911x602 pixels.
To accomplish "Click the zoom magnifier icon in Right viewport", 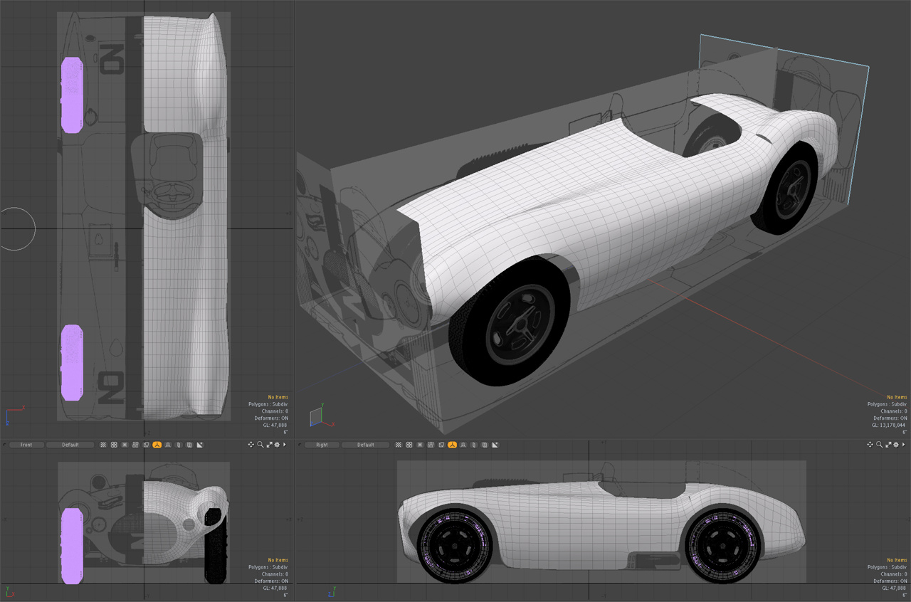I will coord(880,445).
